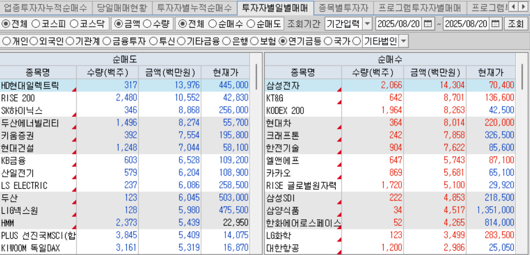Viewport: 530px width, 255px height.
Task: Select KB금융 row
Action: click(x=125, y=161)
